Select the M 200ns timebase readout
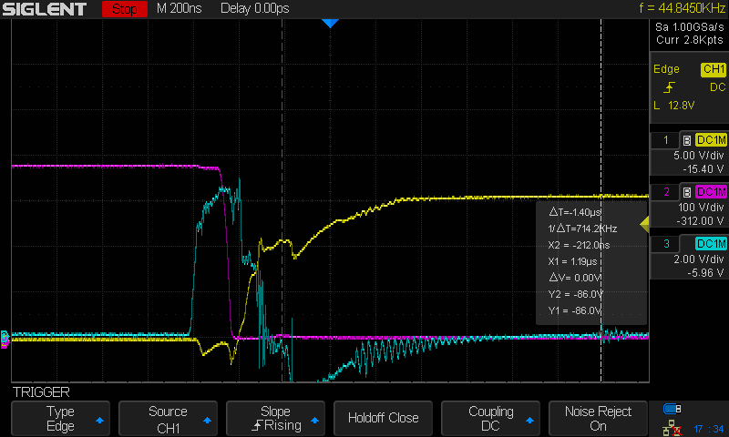 (179, 8)
